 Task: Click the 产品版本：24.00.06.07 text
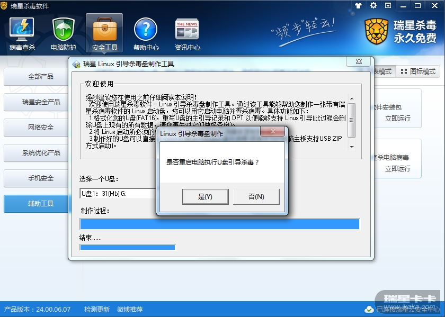37,310
